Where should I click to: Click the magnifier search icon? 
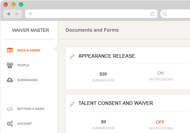(165, 14)
